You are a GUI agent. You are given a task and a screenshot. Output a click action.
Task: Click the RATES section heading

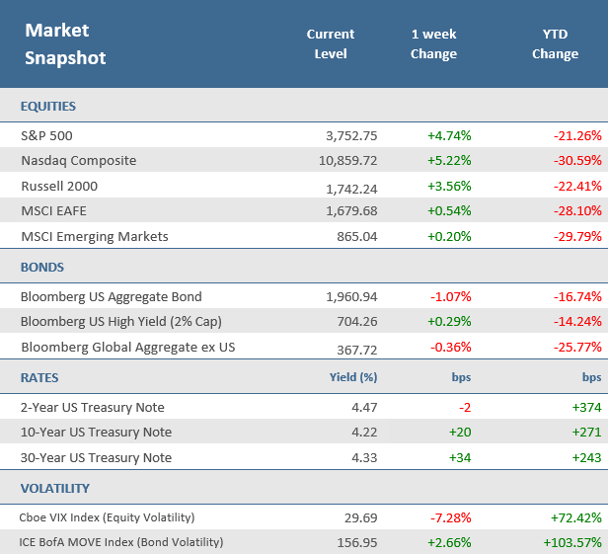pos(39,378)
